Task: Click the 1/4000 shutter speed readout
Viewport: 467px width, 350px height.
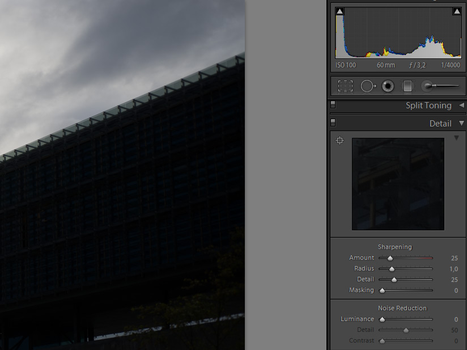Action: click(x=451, y=65)
